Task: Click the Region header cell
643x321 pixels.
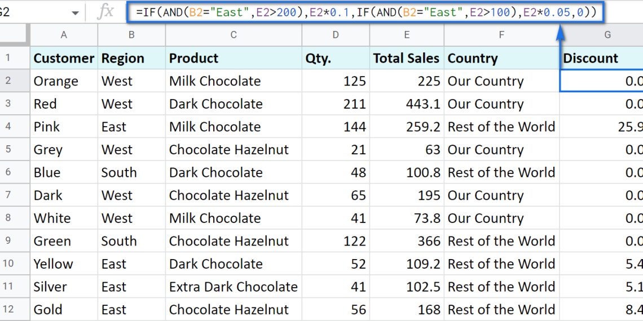Action: pos(131,58)
